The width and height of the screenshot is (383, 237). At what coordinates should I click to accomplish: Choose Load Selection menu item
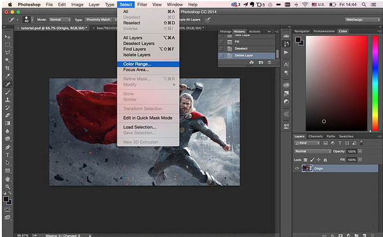[148, 127]
